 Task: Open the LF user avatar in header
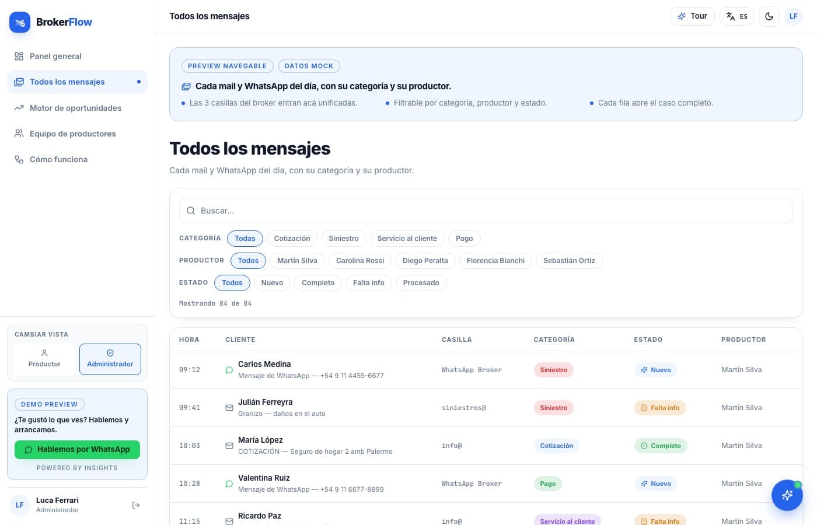(x=794, y=16)
